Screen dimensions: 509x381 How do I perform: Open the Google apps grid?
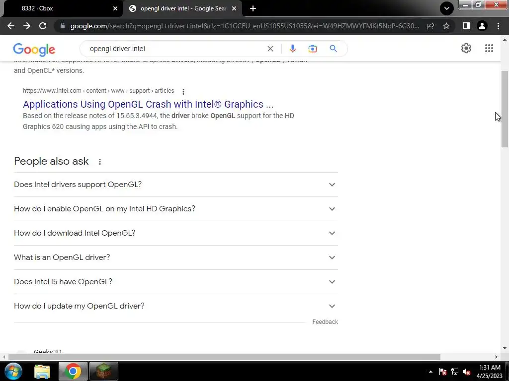click(x=489, y=48)
